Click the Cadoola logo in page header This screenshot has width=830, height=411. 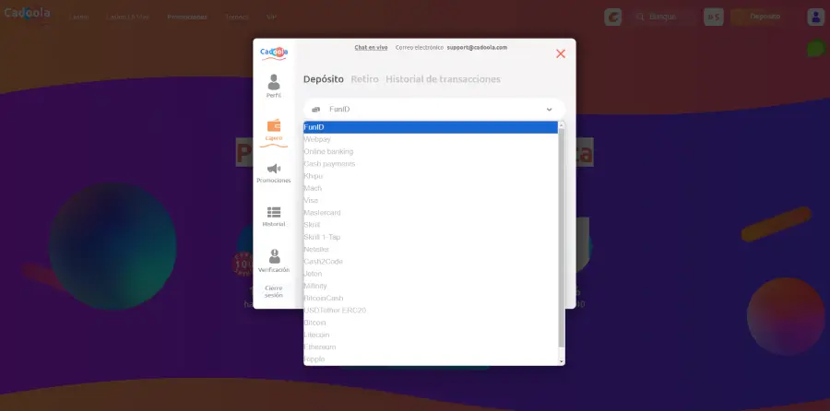27,14
